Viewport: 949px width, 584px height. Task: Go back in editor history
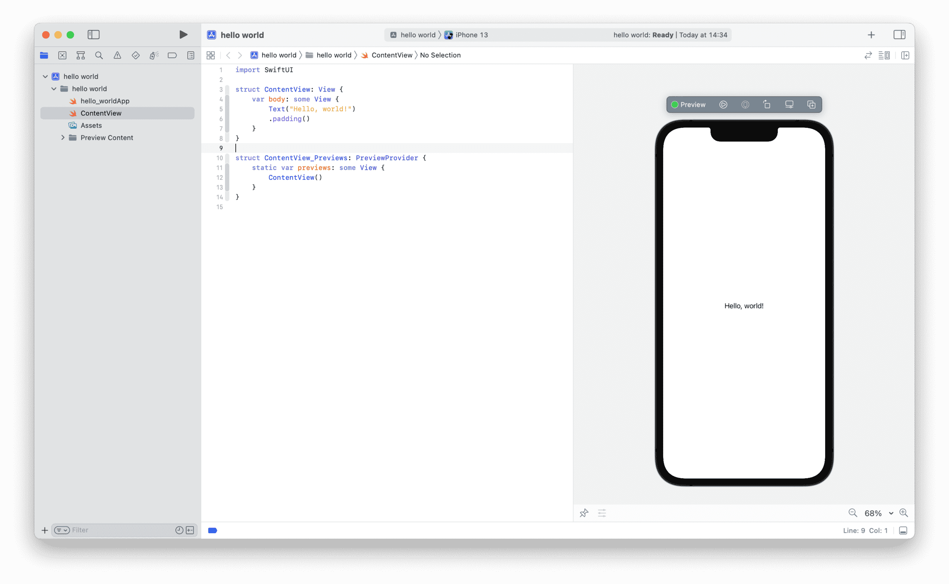pyautogui.click(x=228, y=55)
